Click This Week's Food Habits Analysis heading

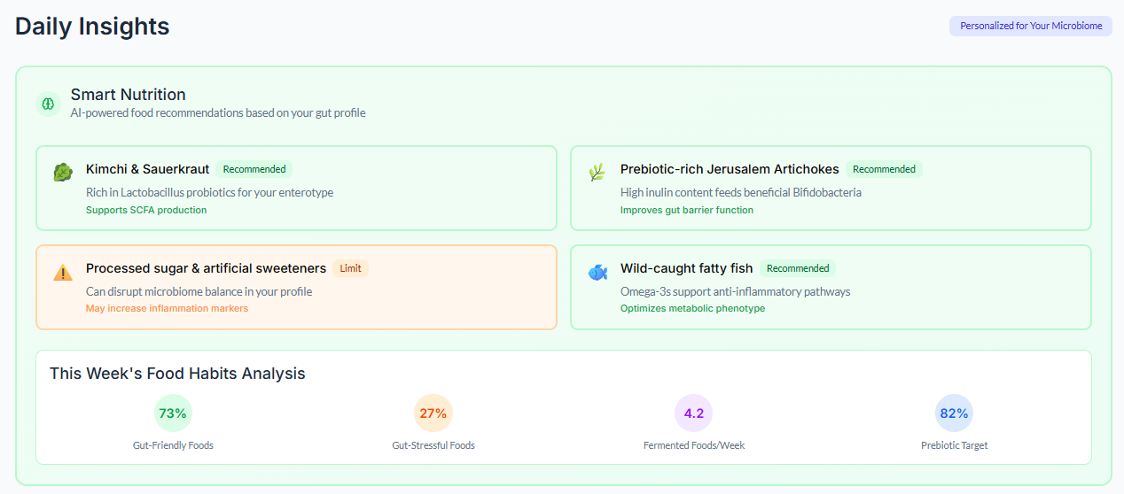click(177, 374)
